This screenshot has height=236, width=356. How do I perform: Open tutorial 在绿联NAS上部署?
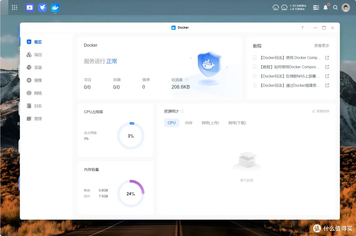[x=290, y=76]
